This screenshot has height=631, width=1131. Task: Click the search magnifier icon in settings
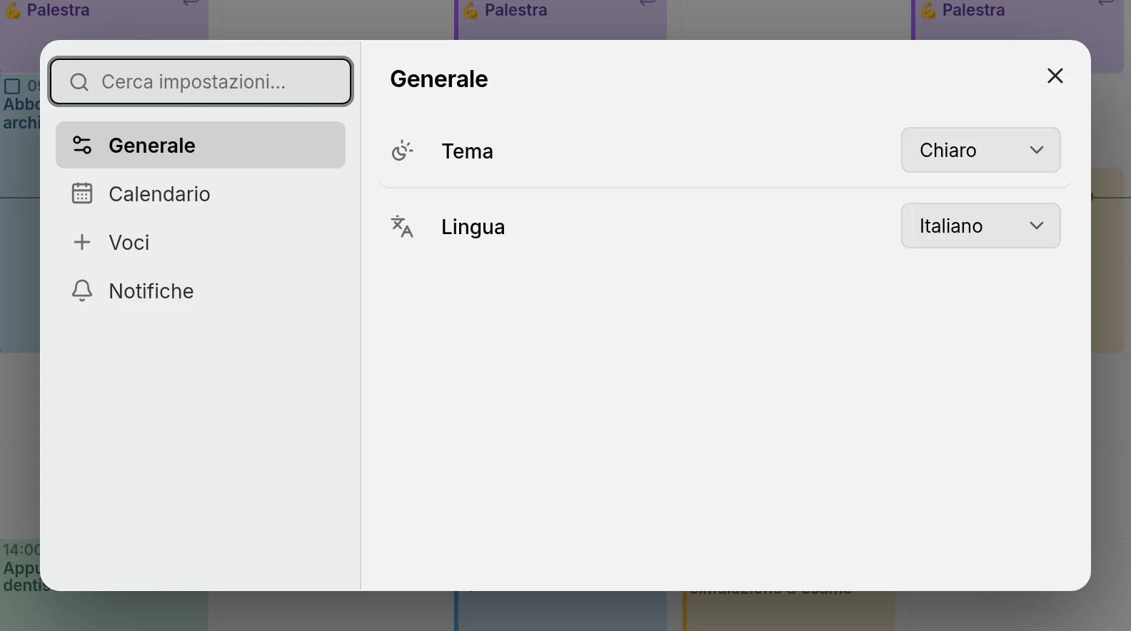[79, 82]
